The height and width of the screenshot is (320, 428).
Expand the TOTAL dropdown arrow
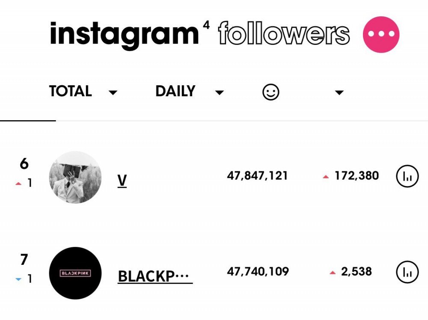(x=113, y=92)
